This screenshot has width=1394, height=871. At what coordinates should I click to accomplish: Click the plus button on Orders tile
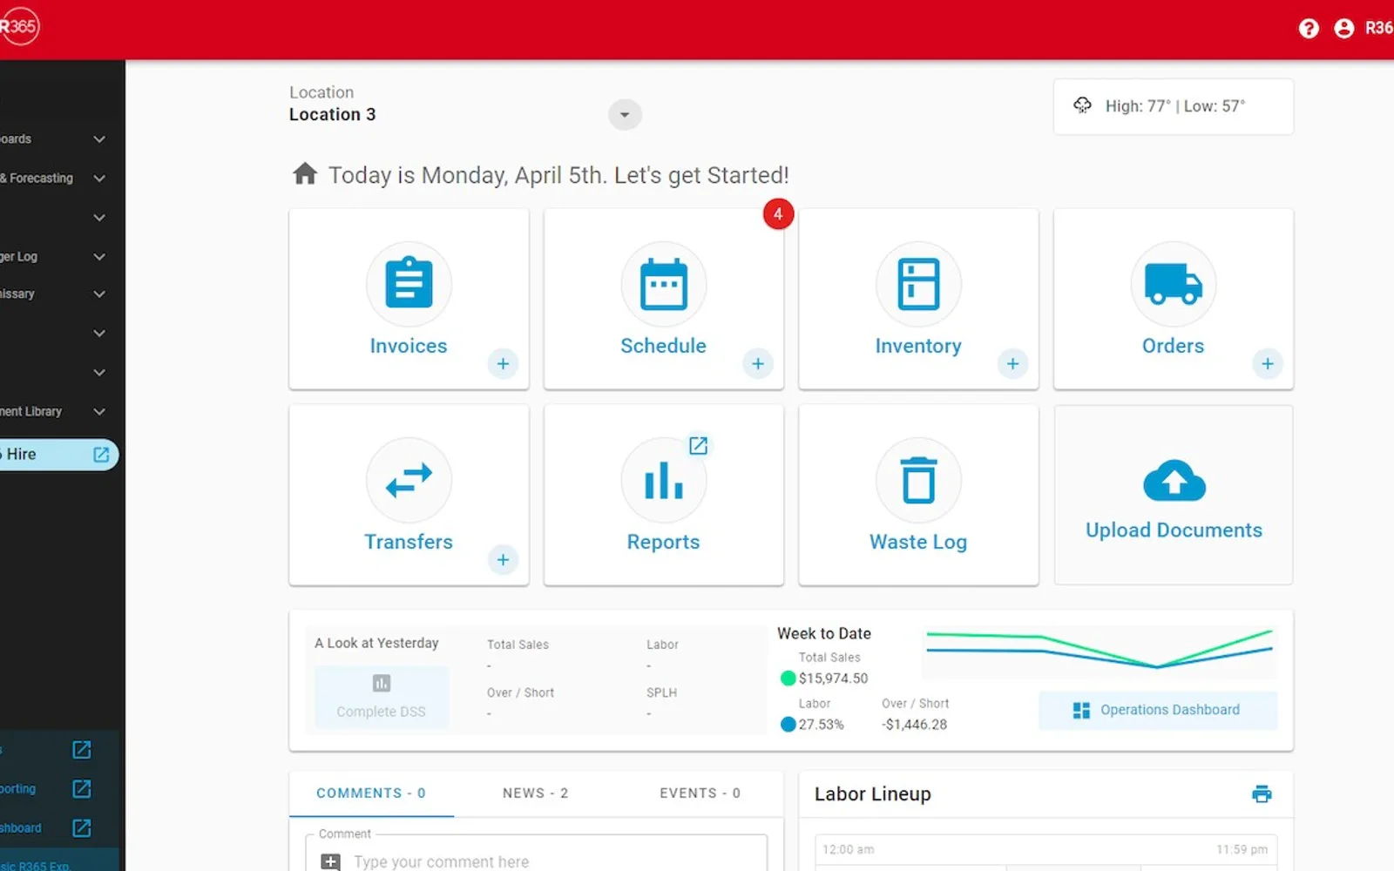tap(1268, 363)
